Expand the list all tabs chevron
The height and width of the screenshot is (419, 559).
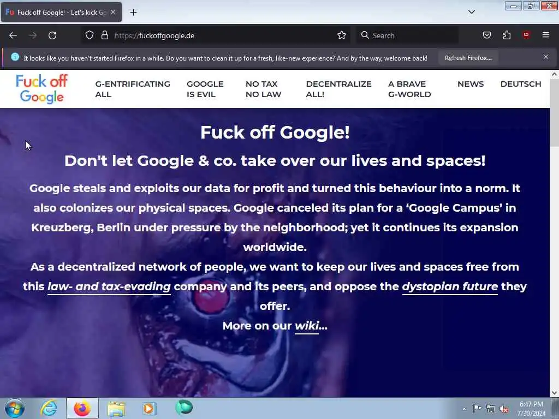[x=471, y=12]
